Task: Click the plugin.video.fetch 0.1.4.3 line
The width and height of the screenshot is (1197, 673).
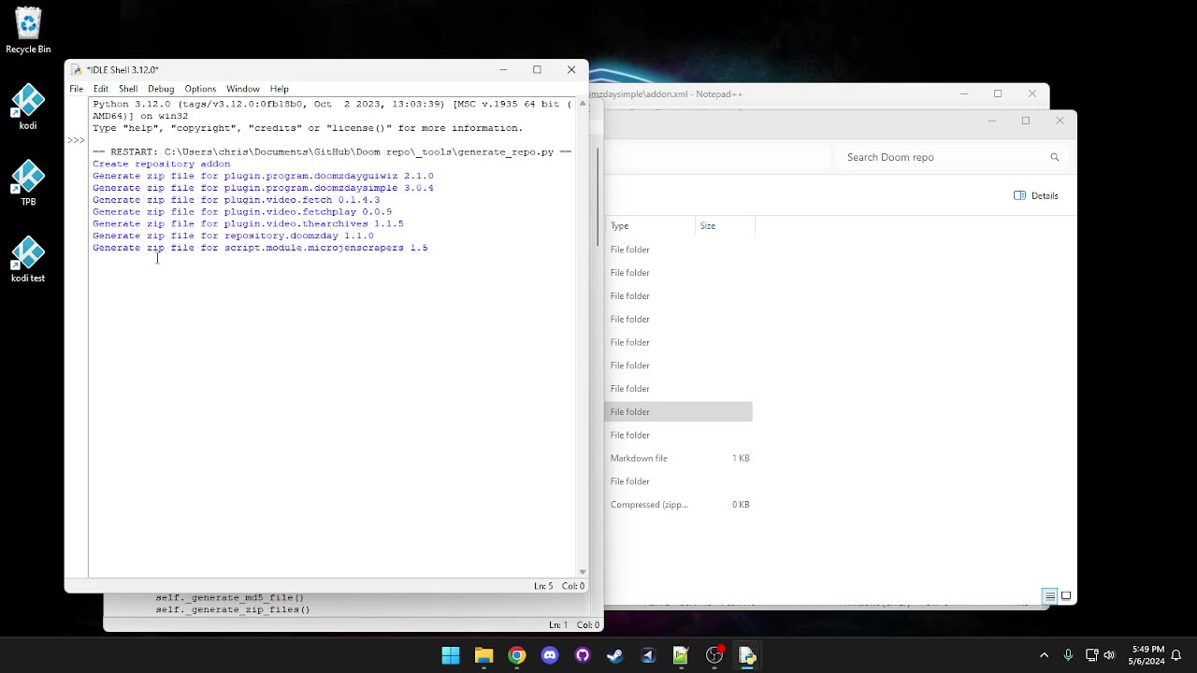Action: (x=236, y=200)
